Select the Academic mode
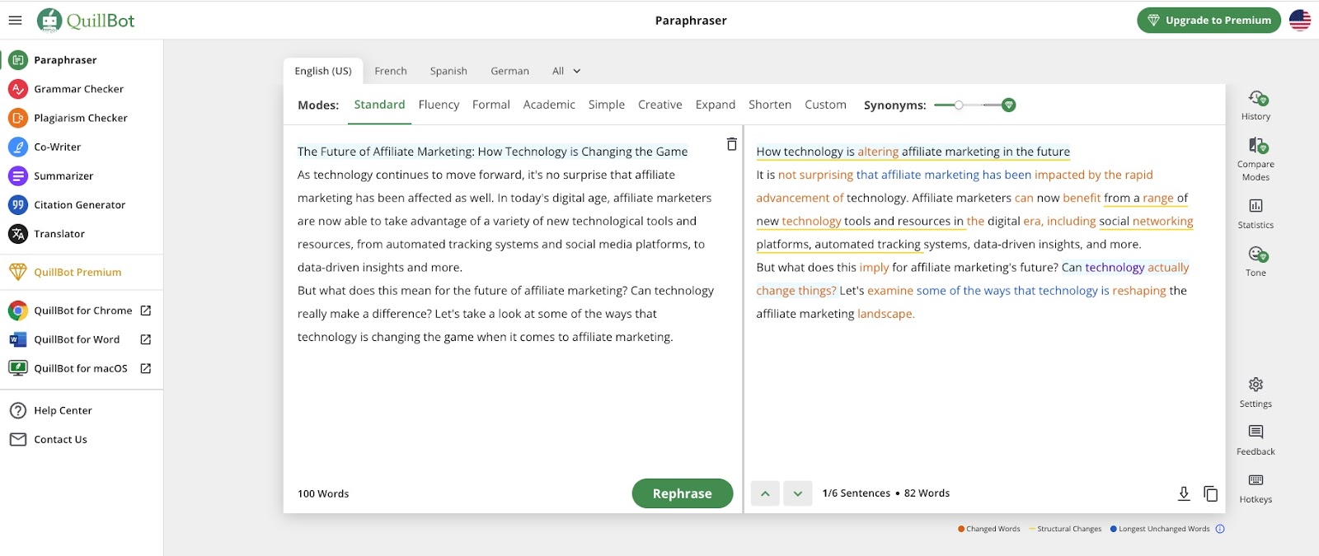The height and width of the screenshot is (556, 1319). pos(549,105)
